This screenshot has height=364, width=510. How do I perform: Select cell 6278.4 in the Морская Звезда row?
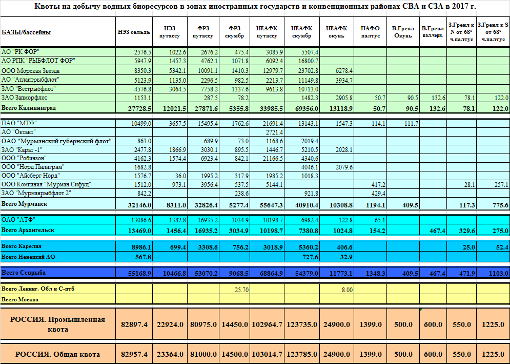[x=337, y=70]
